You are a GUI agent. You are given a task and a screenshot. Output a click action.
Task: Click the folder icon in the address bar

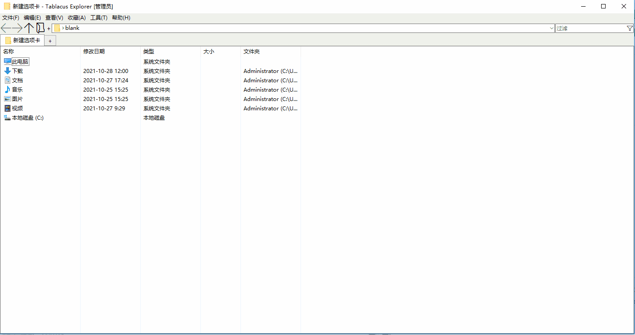[57, 28]
